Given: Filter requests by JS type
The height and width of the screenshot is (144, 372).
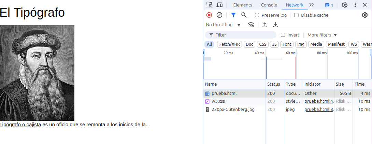Looking at the screenshot, I should click(x=274, y=44).
